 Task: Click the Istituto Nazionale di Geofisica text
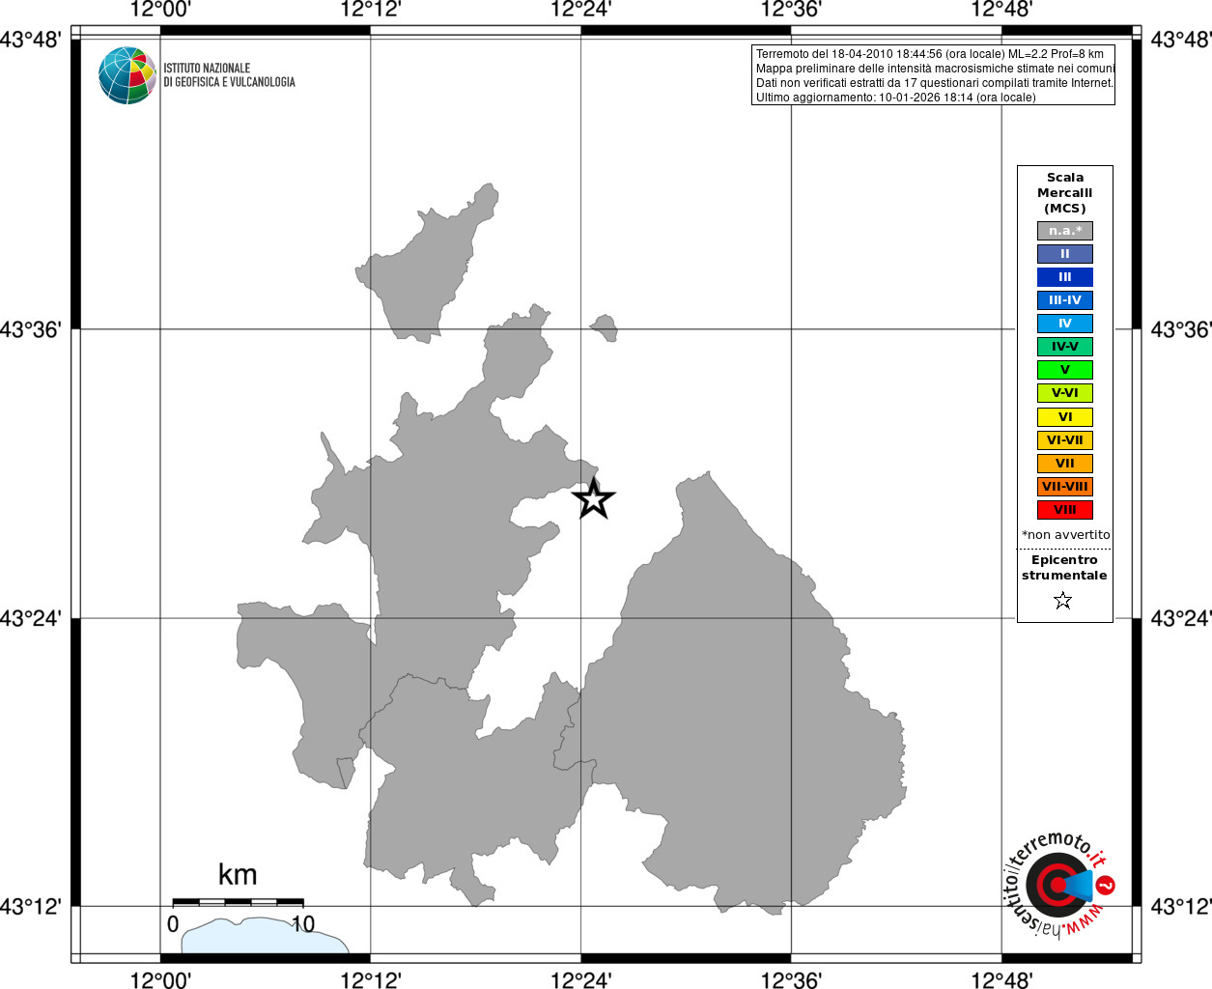[x=229, y=75]
